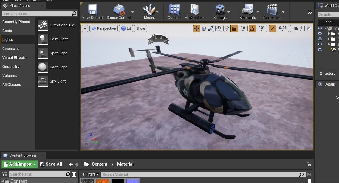The height and width of the screenshot is (183, 339).
Task: Maximize or restore the viewport icon
Action: pyautogui.click(x=309, y=28)
